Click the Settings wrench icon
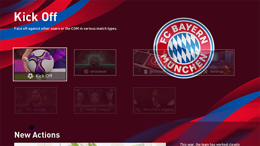This screenshot has height=146, width=260. point(205,71)
